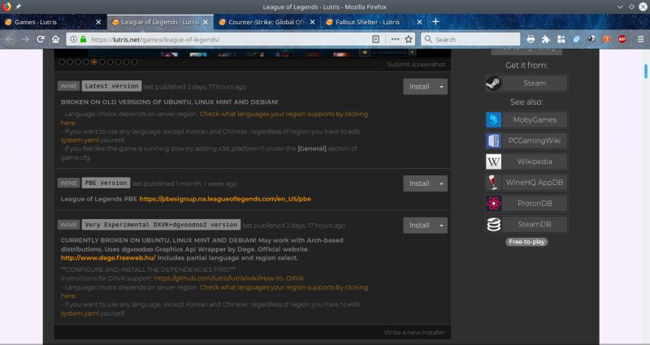Open the How-to:-DXVK GitHub wiki link
The image size is (650, 345).
point(229,278)
